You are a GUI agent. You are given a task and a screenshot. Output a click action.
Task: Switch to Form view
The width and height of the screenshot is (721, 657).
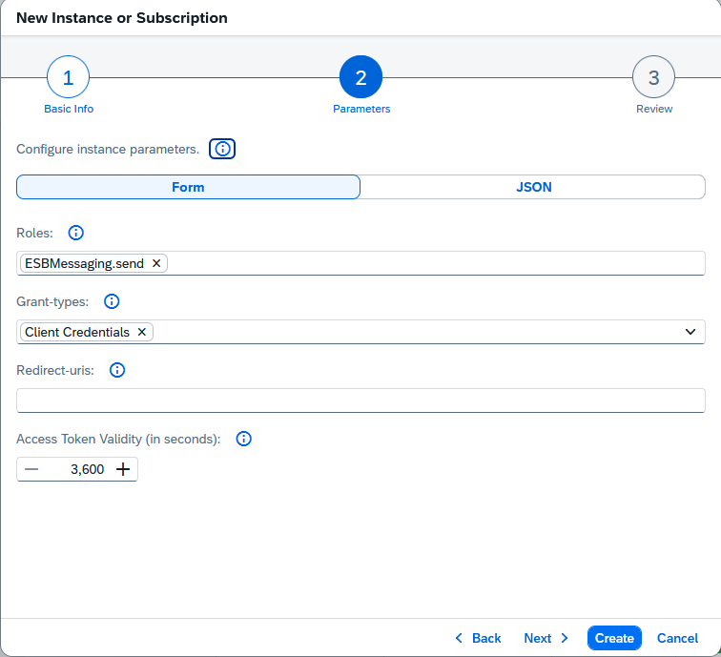[188, 187]
